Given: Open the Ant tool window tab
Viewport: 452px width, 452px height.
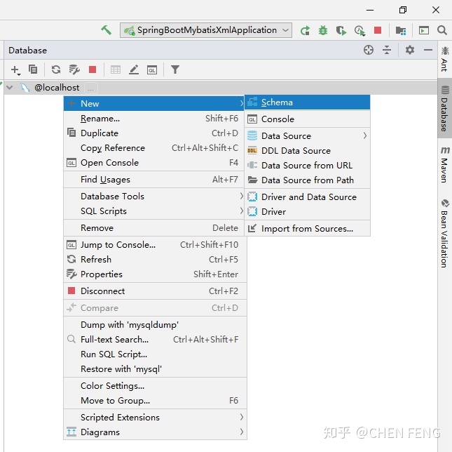Looking at the screenshot, I should coord(444,59).
